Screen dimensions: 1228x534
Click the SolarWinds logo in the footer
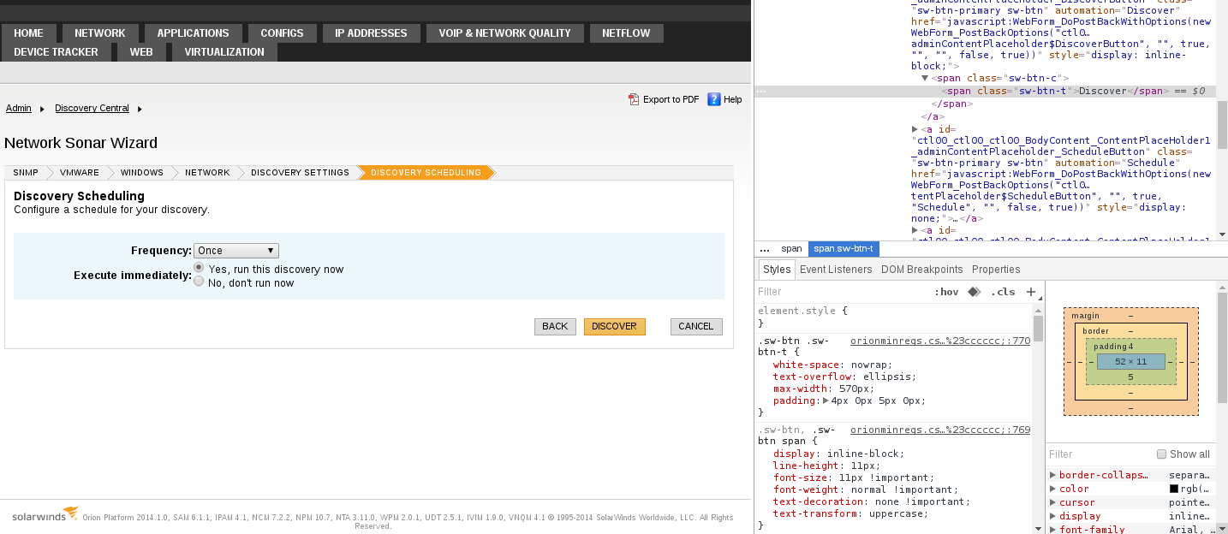45,515
